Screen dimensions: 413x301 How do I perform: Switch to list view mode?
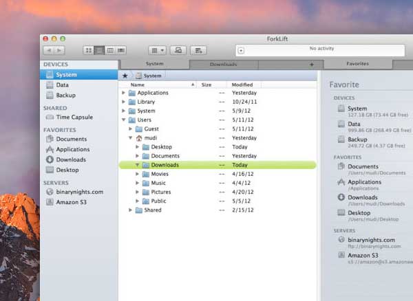[x=99, y=50]
